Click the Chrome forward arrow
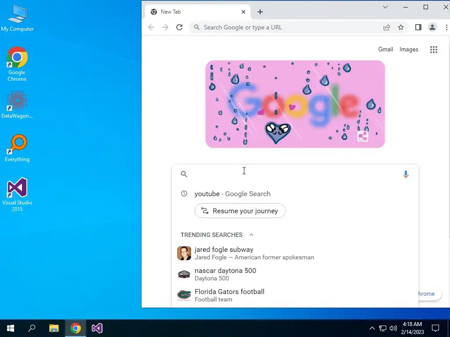Image resolution: width=450 pixels, height=337 pixels. (165, 27)
